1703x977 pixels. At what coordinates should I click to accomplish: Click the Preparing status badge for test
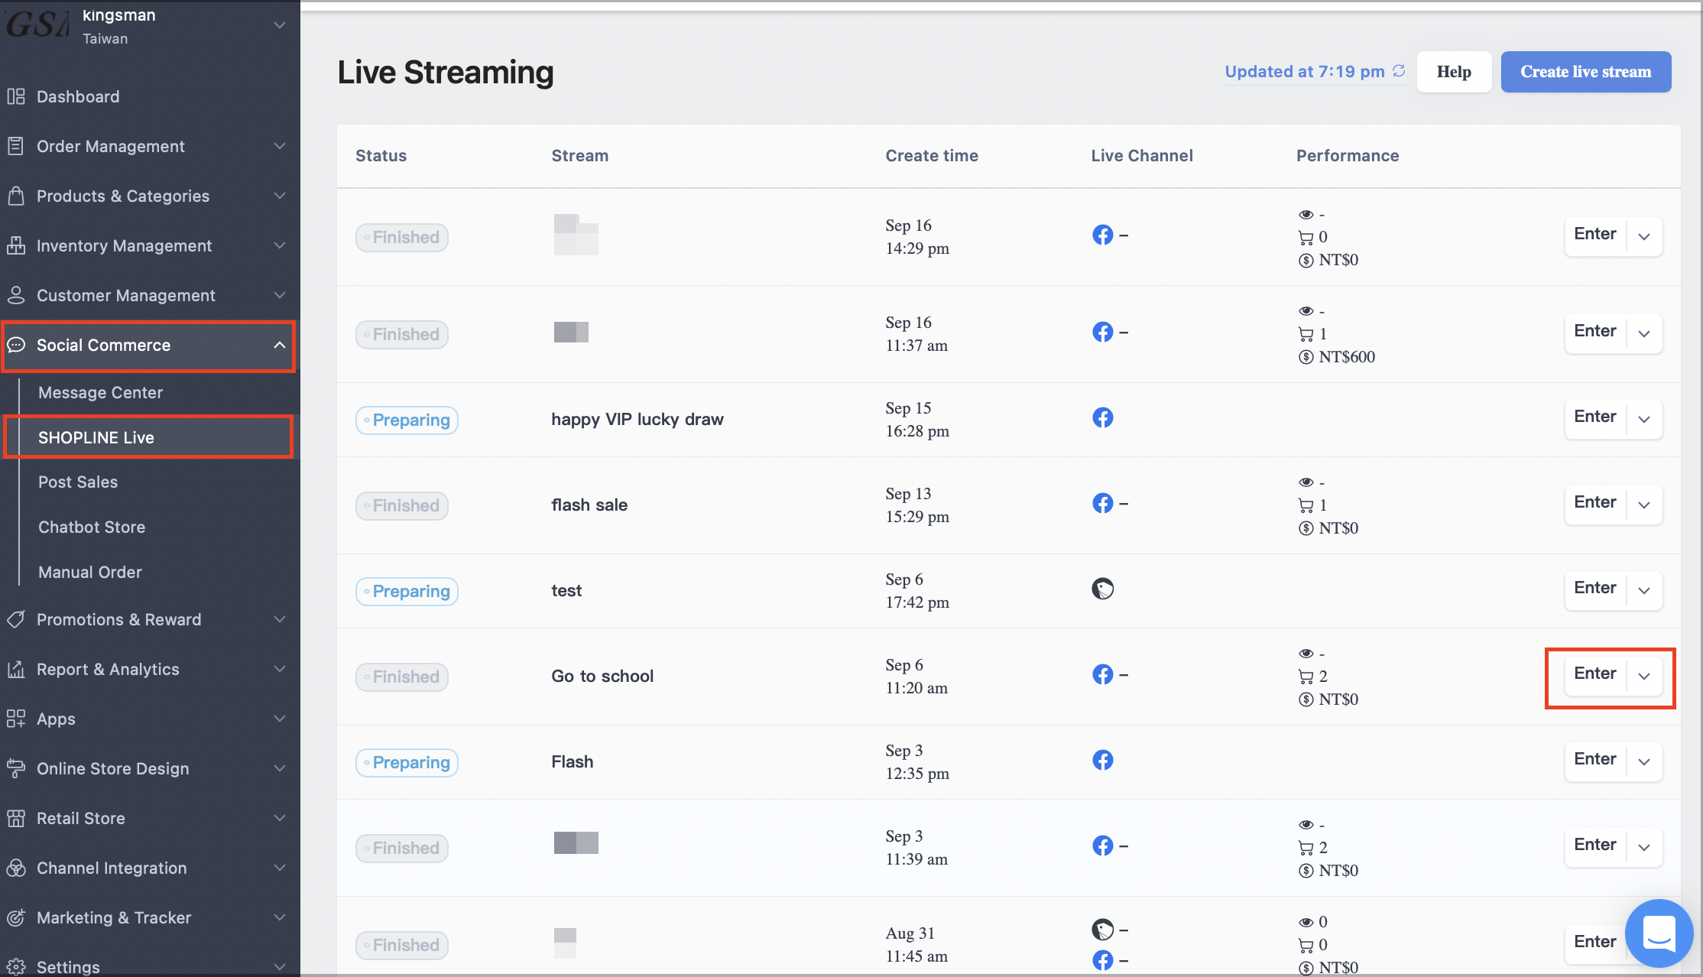(x=407, y=591)
